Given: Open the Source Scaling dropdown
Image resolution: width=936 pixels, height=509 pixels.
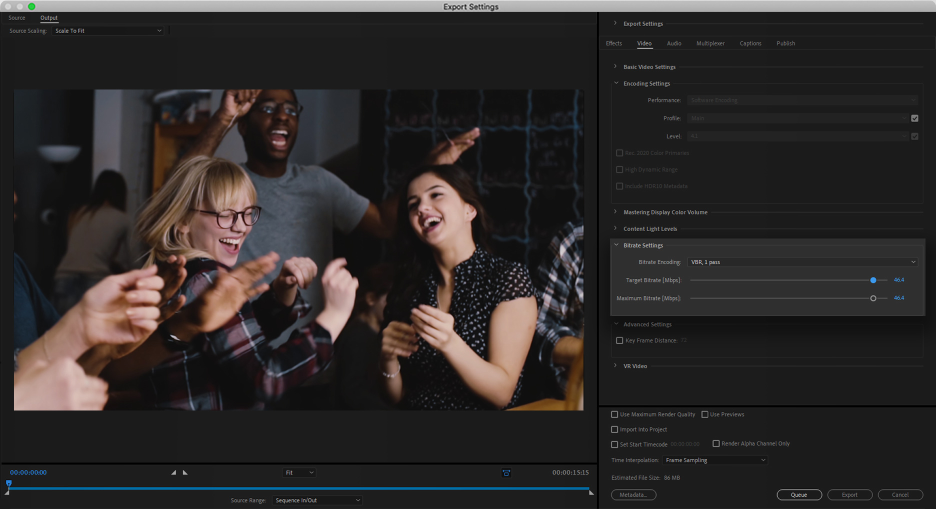Looking at the screenshot, I should pyautogui.click(x=108, y=31).
